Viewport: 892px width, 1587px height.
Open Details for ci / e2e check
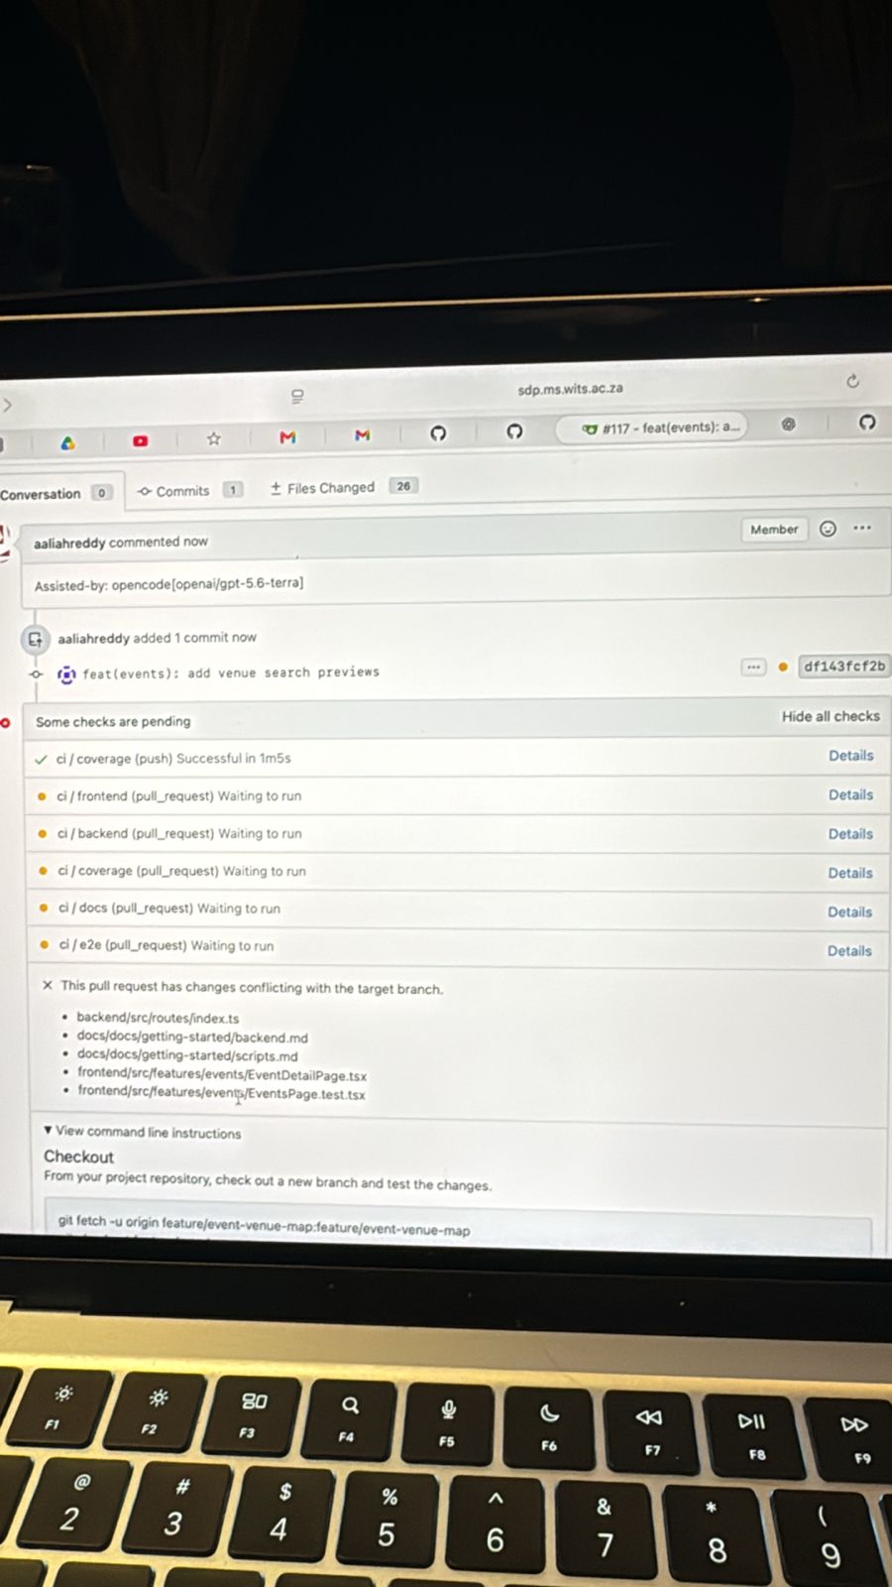[x=849, y=950]
